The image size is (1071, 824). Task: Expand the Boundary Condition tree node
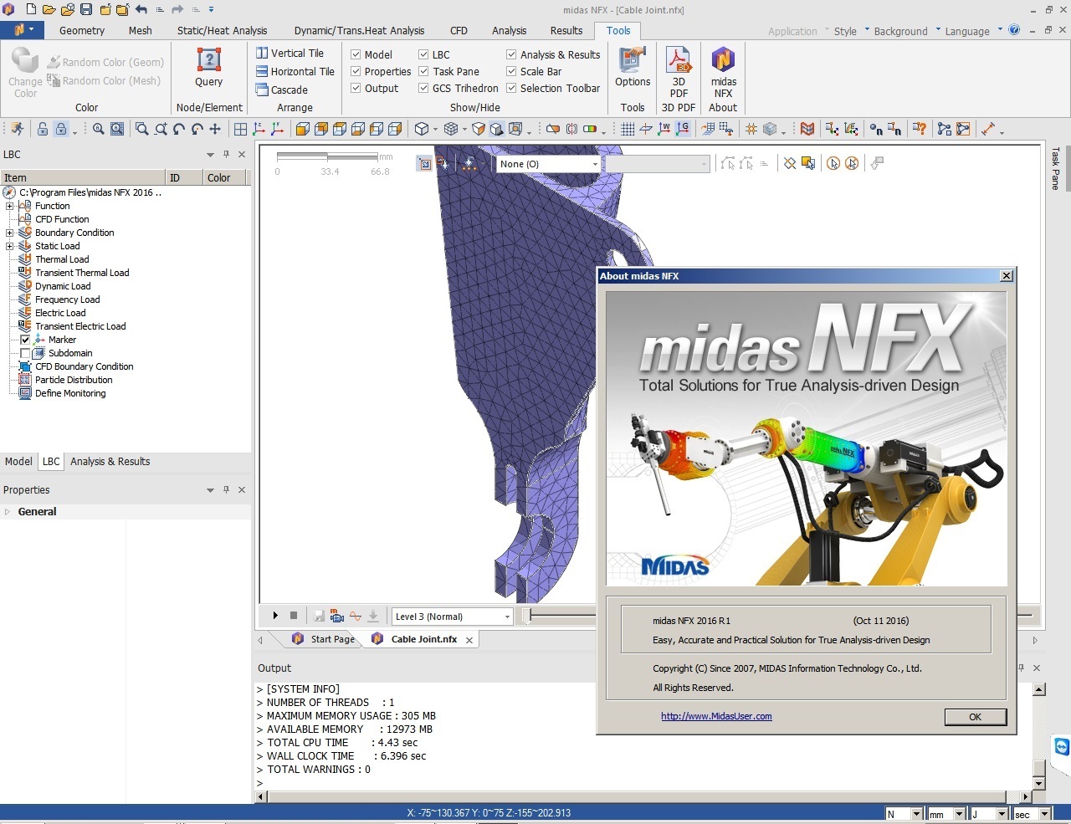pyautogui.click(x=9, y=233)
